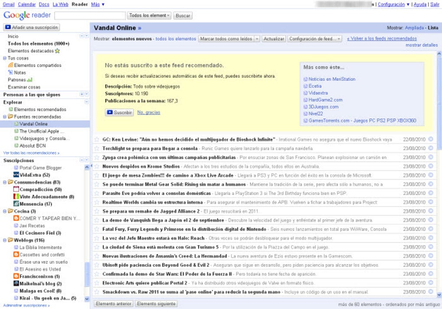Click the VidaExtra subscription icon
This screenshot has height=309, width=442.
(x=16, y=175)
